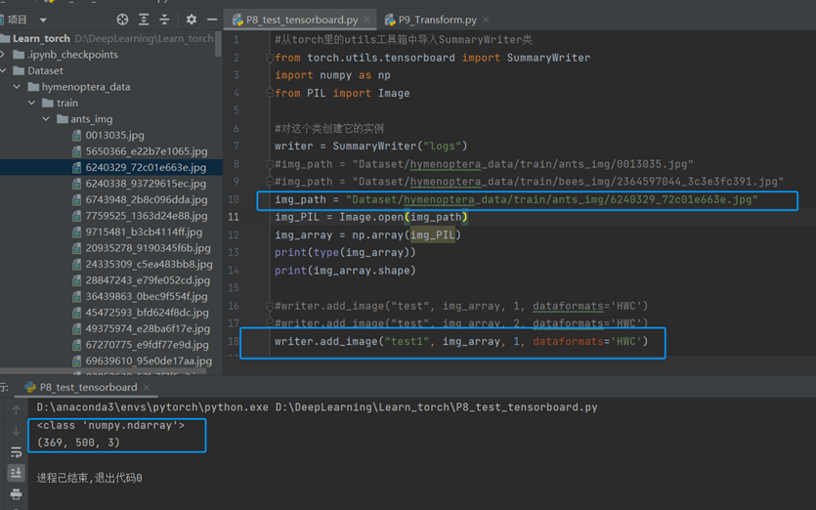816x510 pixels.
Task: Switch to P8_test_tensorboard.py editor tab
Action: pos(302,20)
